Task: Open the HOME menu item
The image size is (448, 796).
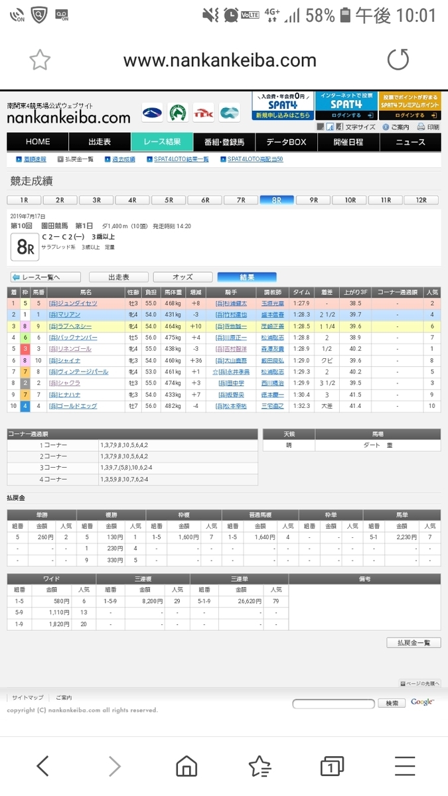Action: pos(38,142)
